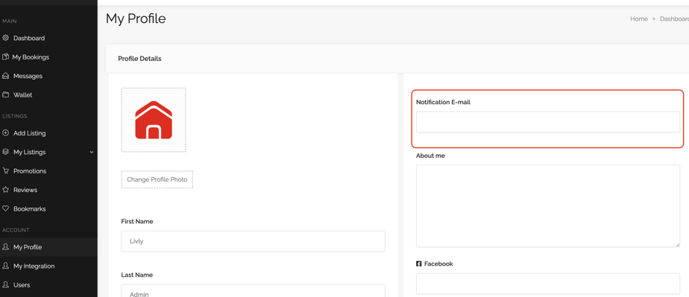Screen dimensions: 689x297
Task: Open the Users page
Action: click(x=22, y=284)
